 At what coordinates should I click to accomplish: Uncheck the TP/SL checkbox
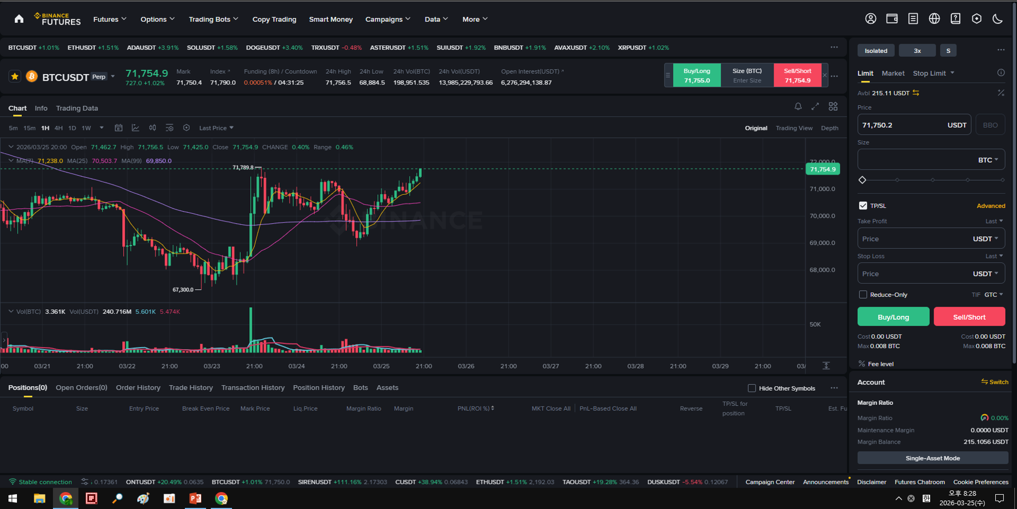click(863, 206)
